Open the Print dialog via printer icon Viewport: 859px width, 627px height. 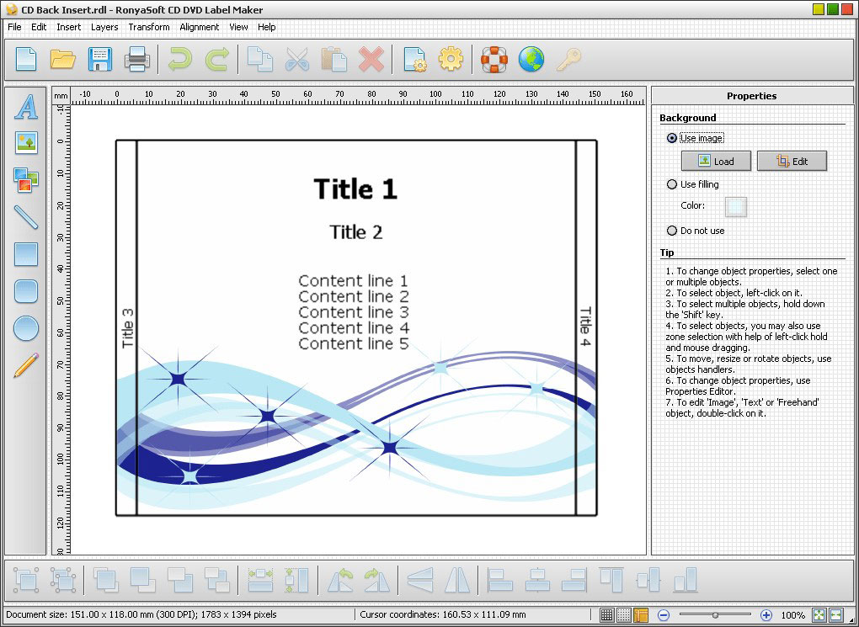tap(137, 59)
